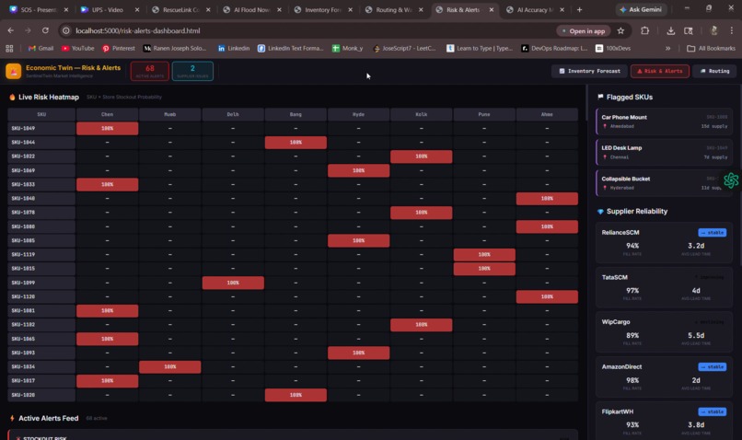742x440 pixels.
Task: Go back with the browser back arrow
Action: (x=10, y=30)
